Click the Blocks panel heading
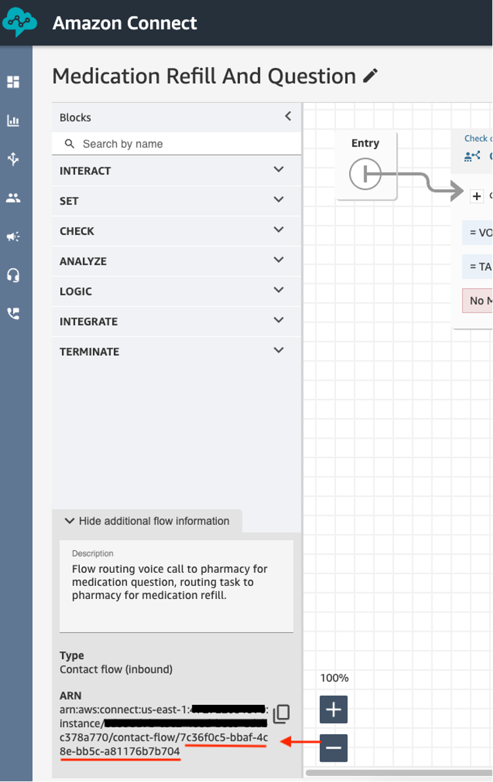This screenshot has height=782, width=493. pos(75,118)
